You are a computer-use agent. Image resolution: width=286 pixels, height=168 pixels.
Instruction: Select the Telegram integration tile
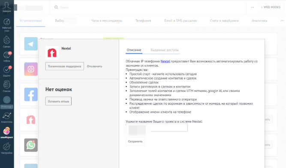31,44
